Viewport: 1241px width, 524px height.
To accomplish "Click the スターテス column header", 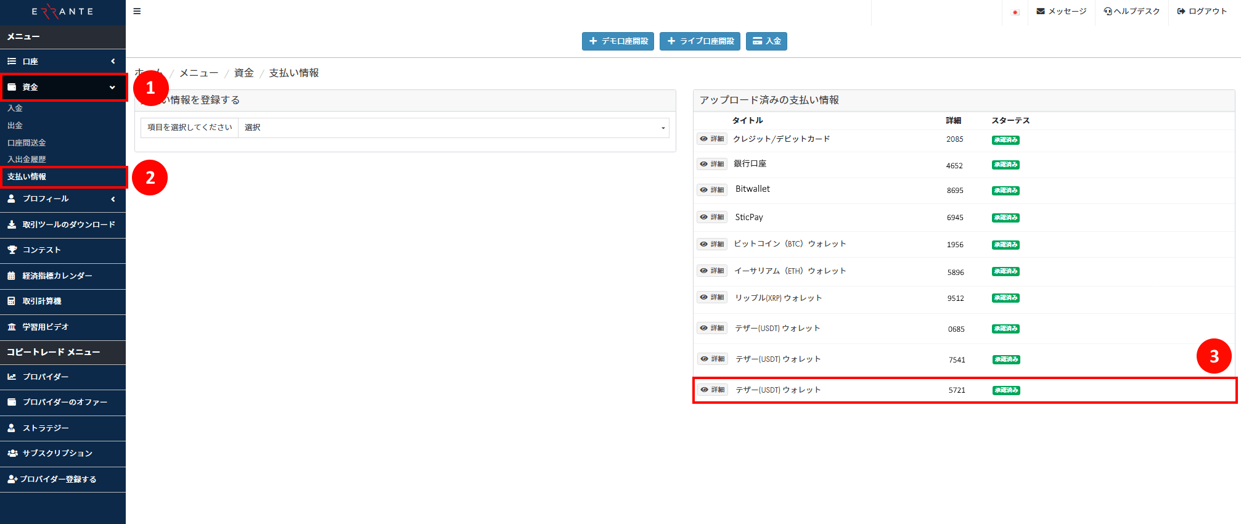I will point(1010,120).
